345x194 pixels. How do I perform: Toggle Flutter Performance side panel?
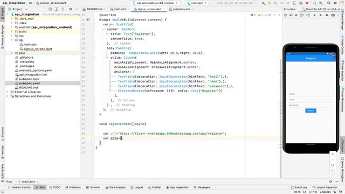[343, 99]
